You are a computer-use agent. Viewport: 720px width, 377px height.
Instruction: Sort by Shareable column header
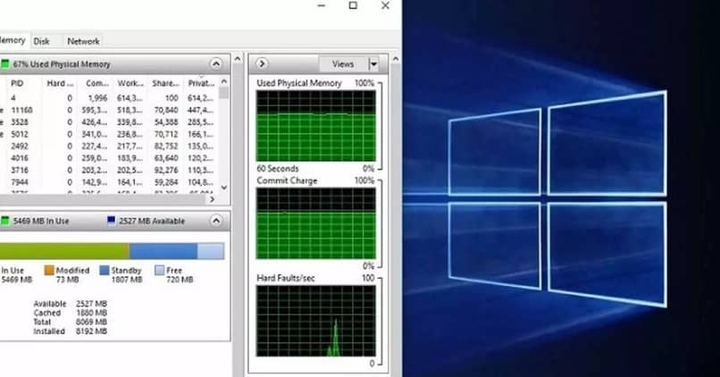[x=165, y=83]
